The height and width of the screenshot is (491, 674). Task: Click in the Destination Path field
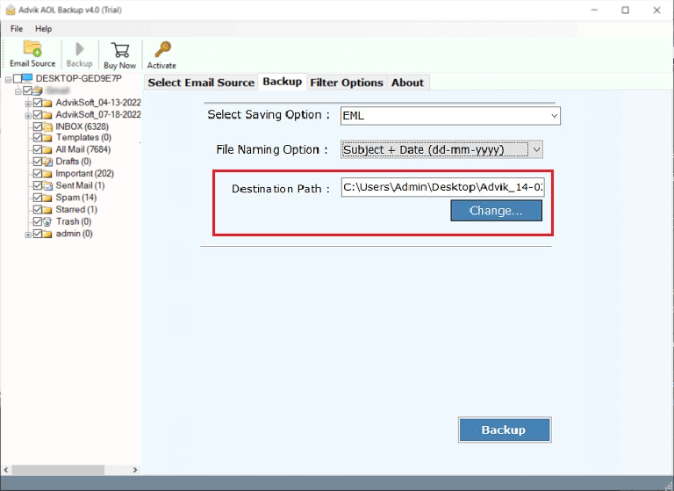pos(442,187)
